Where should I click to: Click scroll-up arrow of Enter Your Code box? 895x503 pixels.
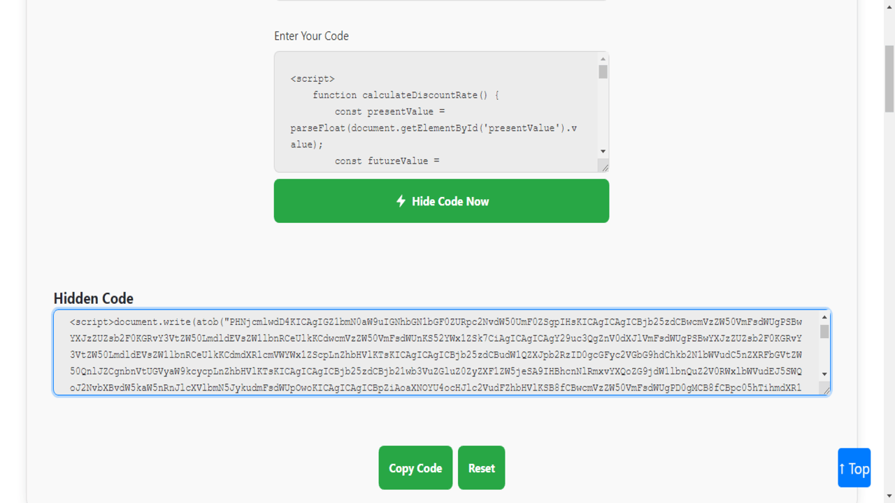tap(603, 59)
